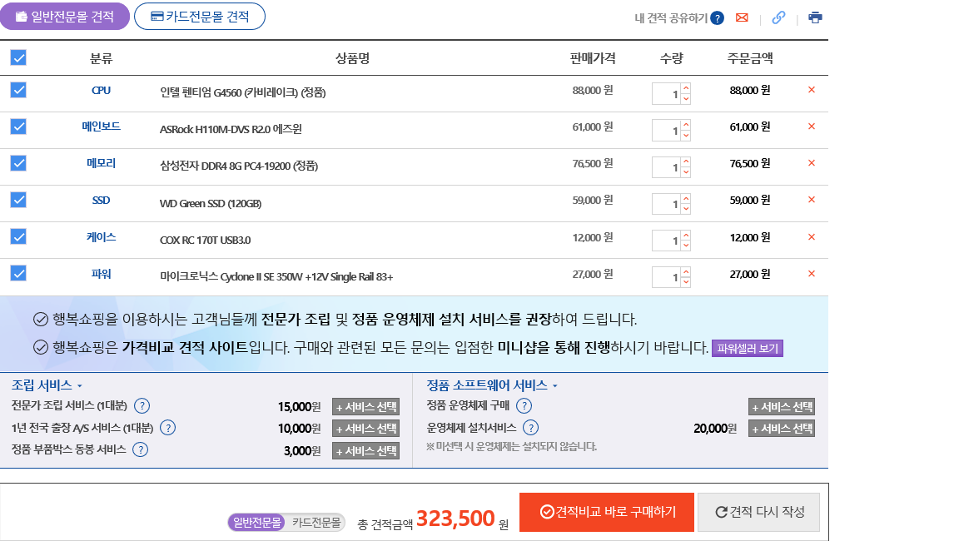Open product ASRock H110M-DVS R2.0 에즈윈
959x541 pixels.
231,130
